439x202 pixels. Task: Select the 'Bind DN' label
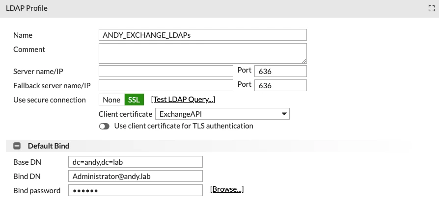tap(27, 177)
